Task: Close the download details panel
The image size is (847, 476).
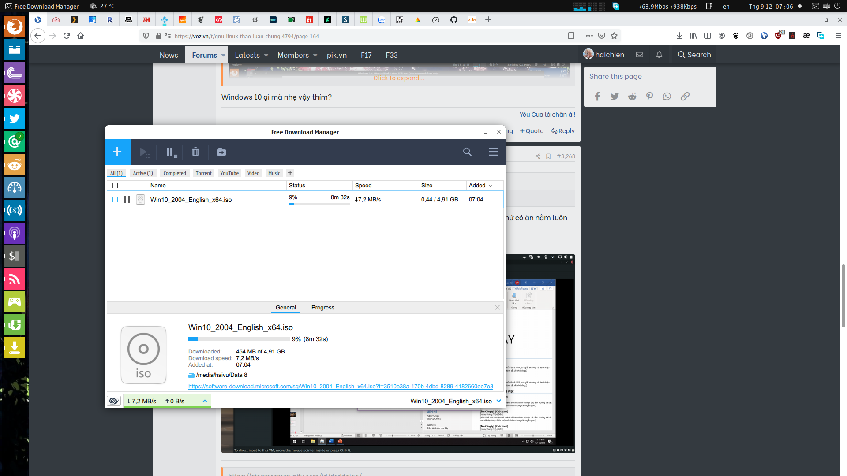Action: pyautogui.click(x=497, y=308)
